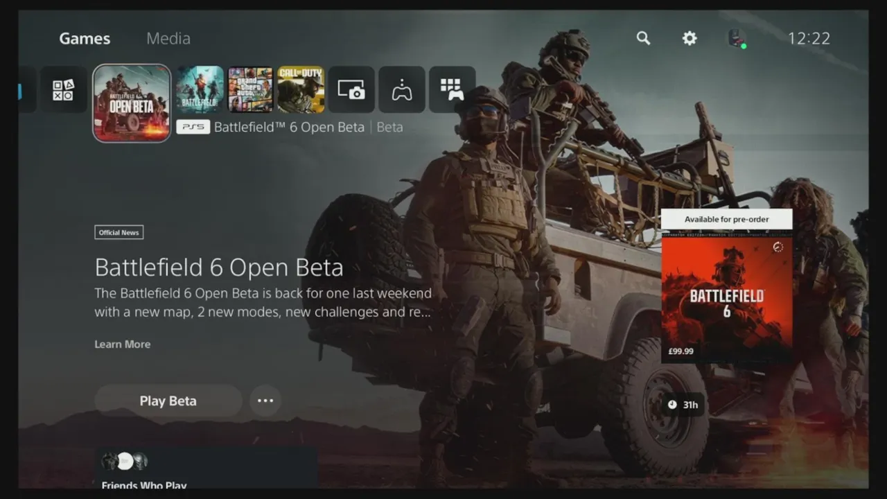Viewport: 887px width, 499px height.
Task: Click the 12:22 clock
Action: [809, 39]
